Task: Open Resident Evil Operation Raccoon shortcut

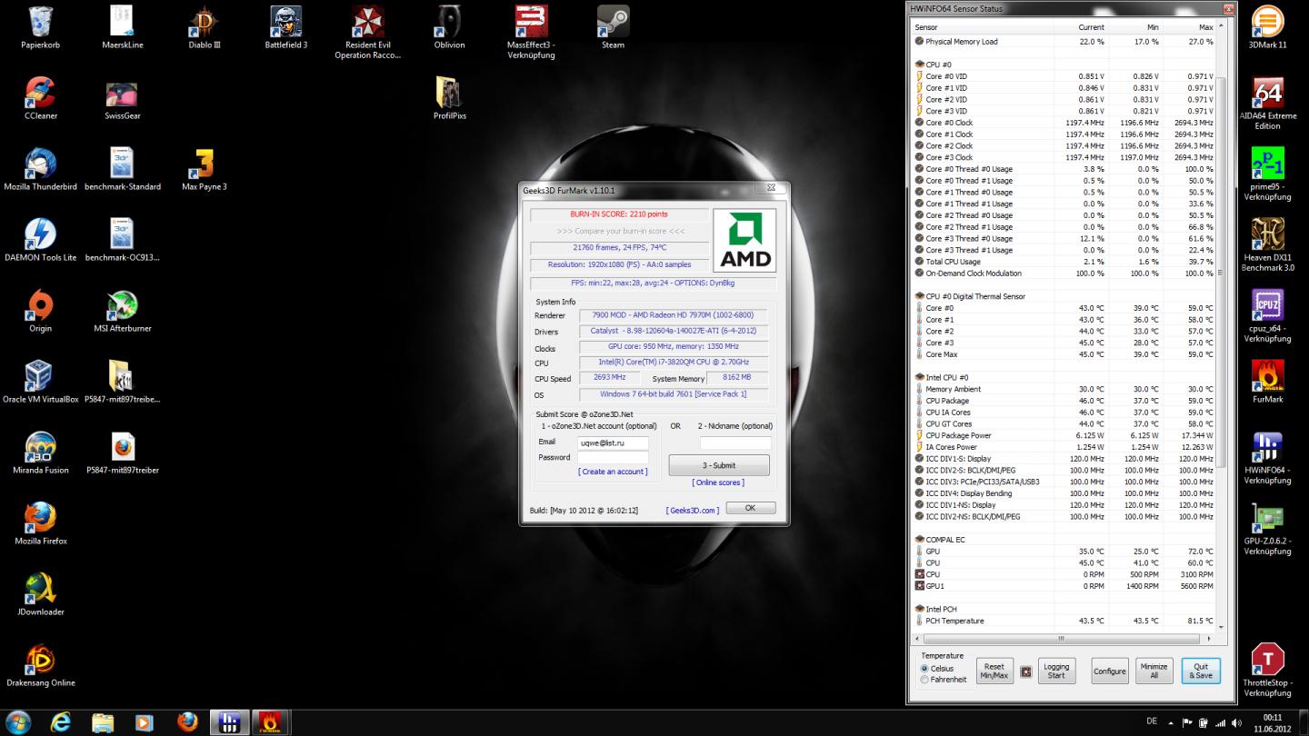Action: pyautogui.click(x=367, y=33)
